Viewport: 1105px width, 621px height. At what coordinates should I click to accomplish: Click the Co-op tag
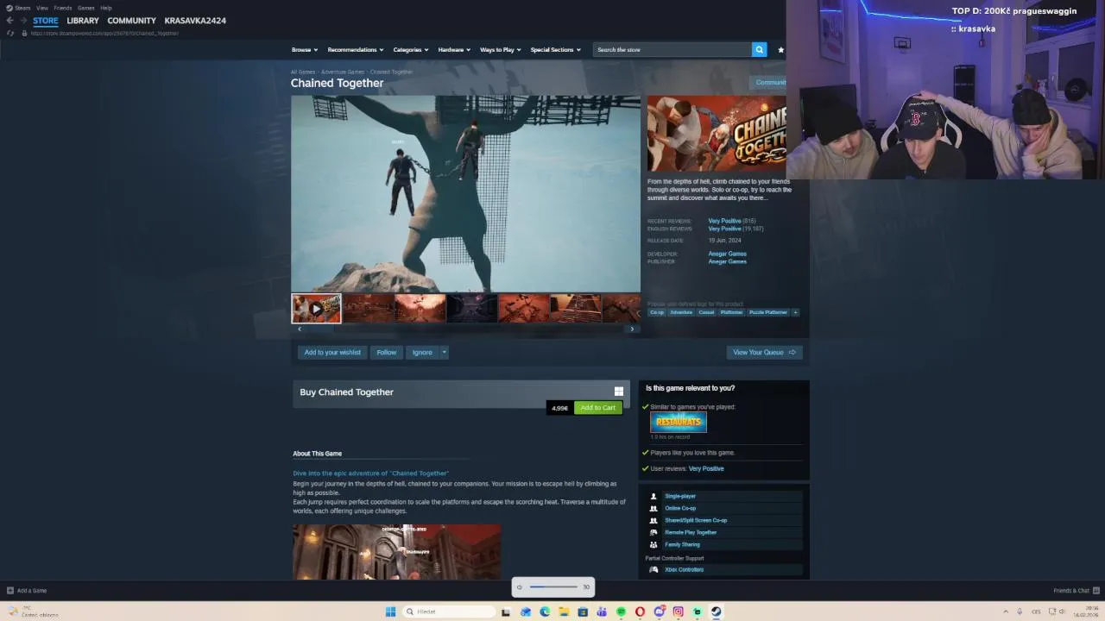pyautogui.click(x=657, y=312)
